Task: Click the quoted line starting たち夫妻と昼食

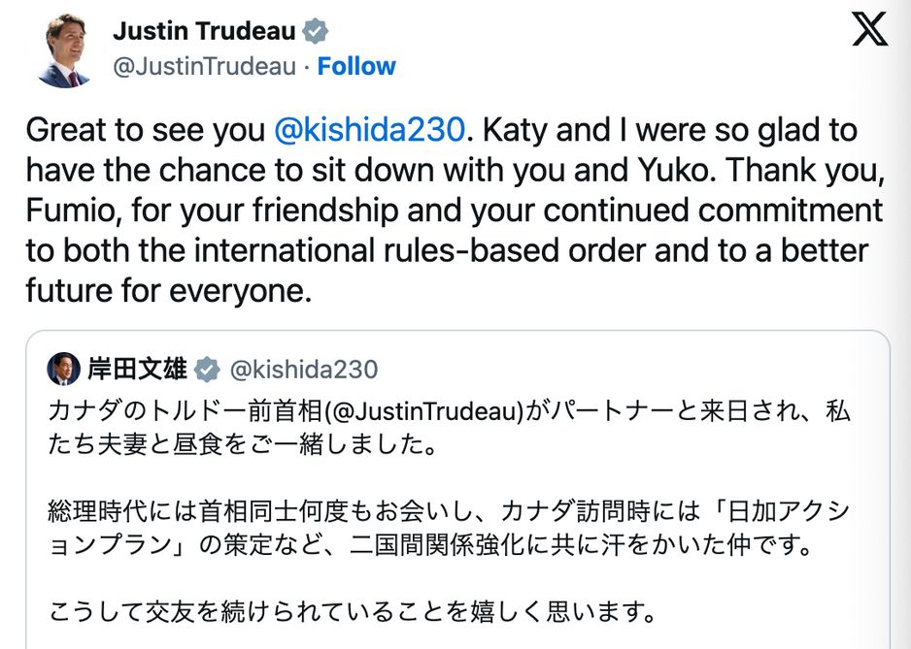Action: 238,447
